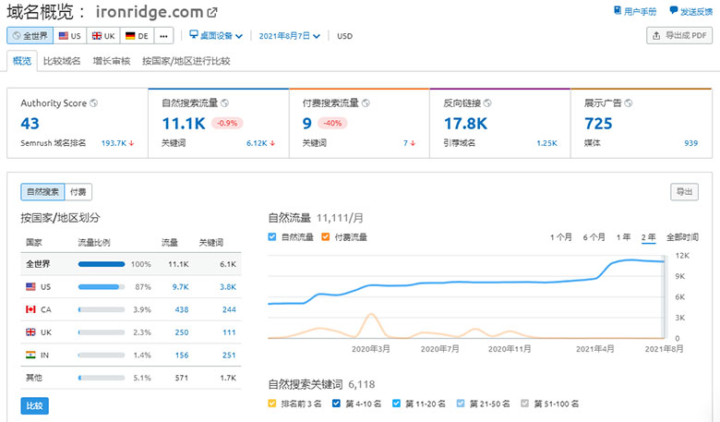Open the 用户手册 link
This screenshot has height=422, width=720.
(x=640, y=11)
